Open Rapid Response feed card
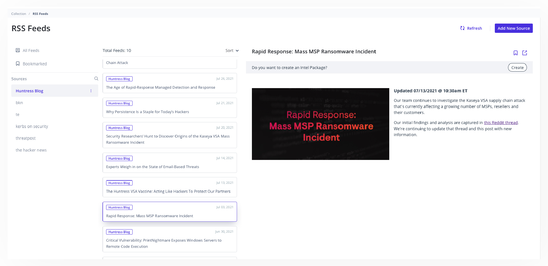The image size is (548, 266). [x=170, y=212]
